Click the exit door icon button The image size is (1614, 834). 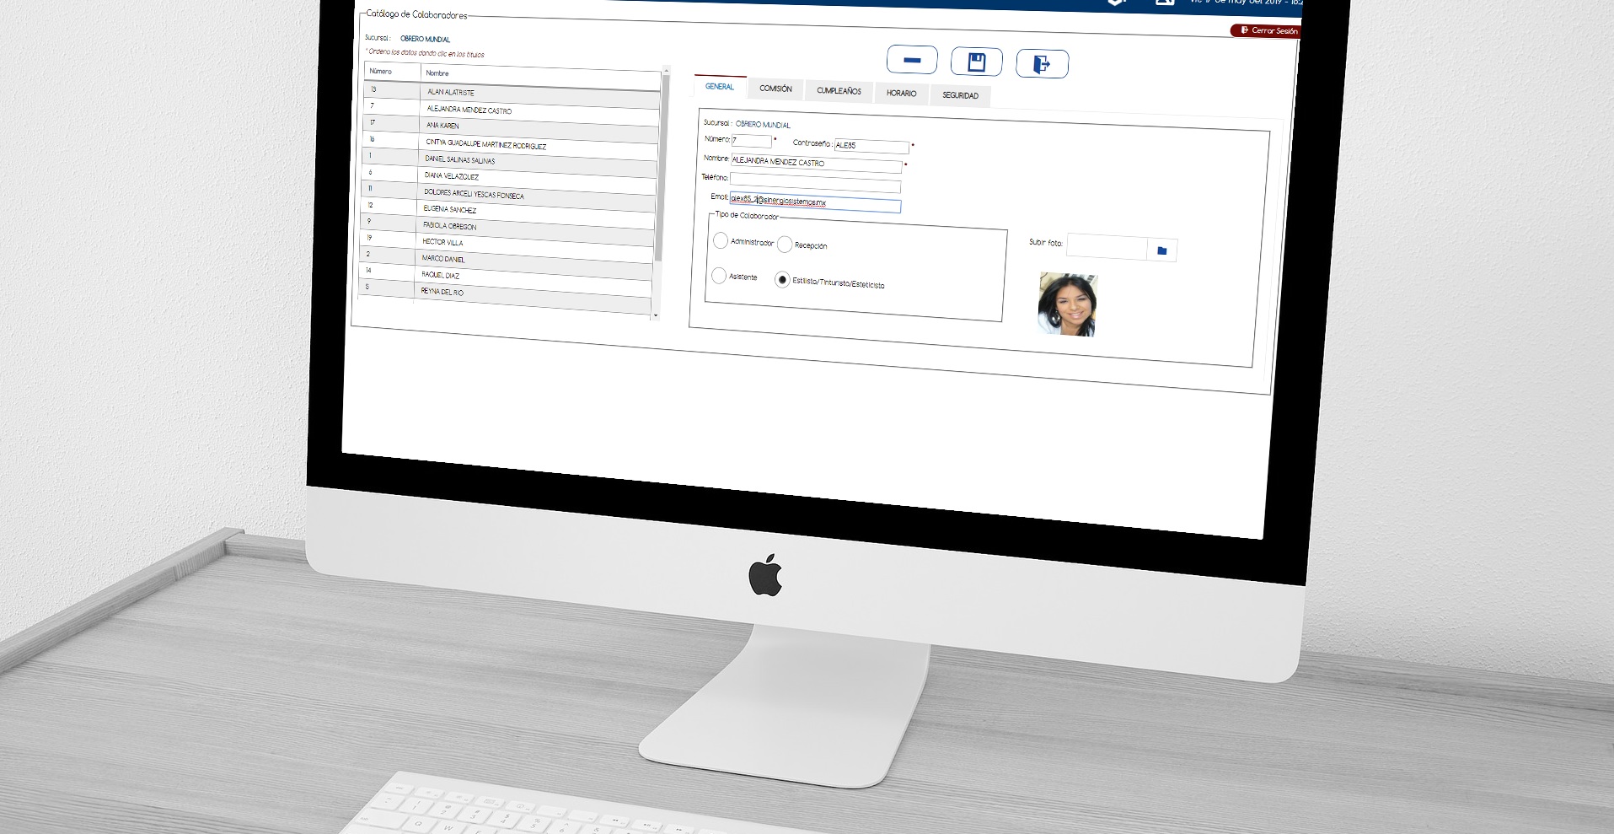tap(1042, 64)
